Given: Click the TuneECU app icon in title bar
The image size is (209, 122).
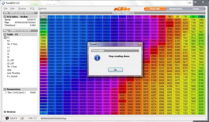Looking at the screenshot, I should coord(3,3).
